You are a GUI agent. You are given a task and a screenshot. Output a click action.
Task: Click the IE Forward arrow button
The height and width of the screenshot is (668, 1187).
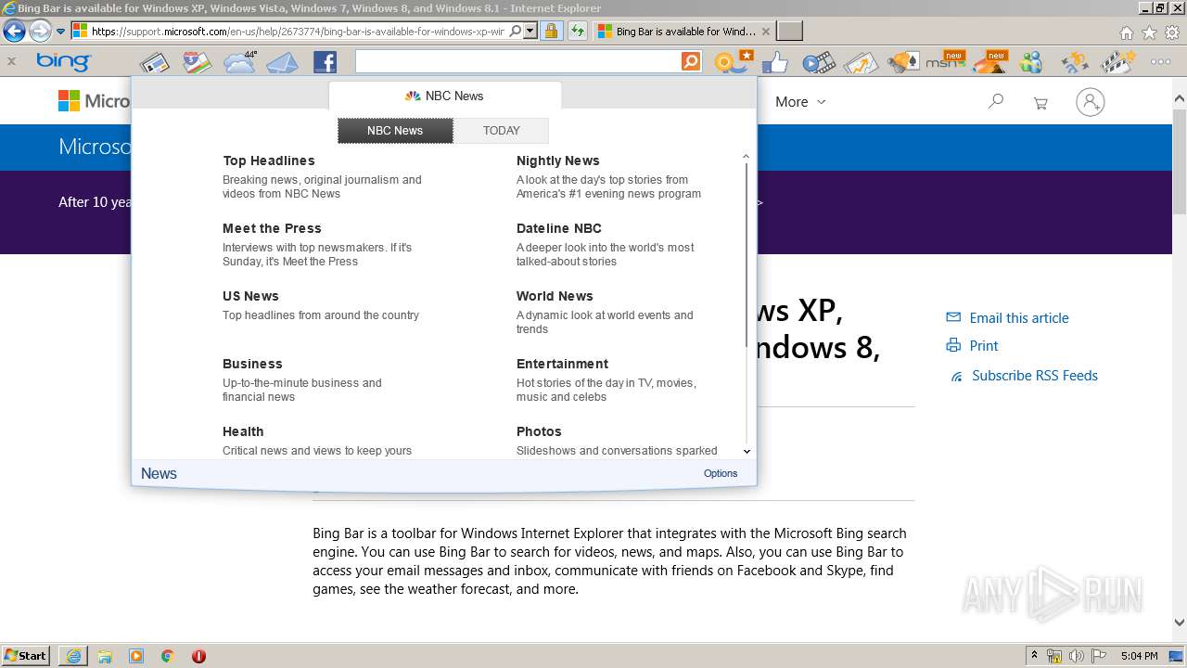(40, 31)
